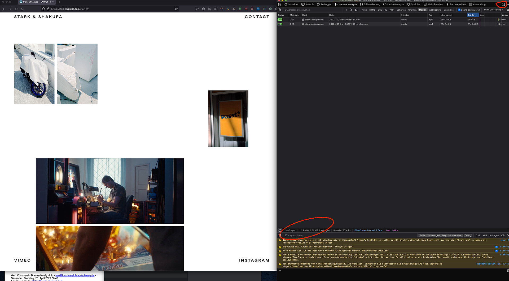Bookmark this page with the star icon
This screenshot has width=509, height=281.
[x=176, y=9]
